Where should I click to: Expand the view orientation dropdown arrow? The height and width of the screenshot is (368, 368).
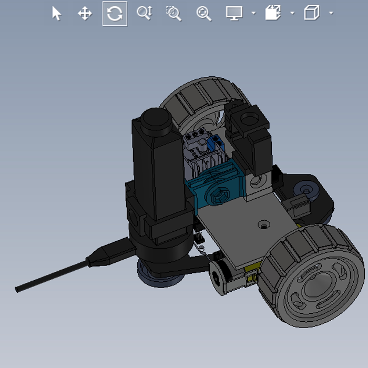point(292,13)
